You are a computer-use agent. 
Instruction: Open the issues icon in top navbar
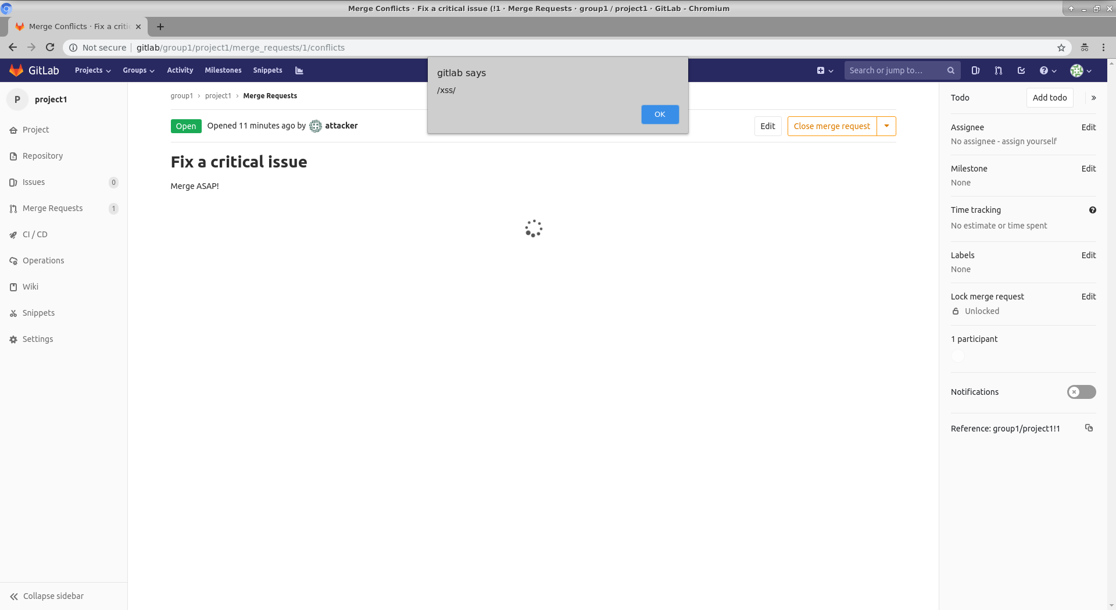pyautogui.click(x=975, y=70)
